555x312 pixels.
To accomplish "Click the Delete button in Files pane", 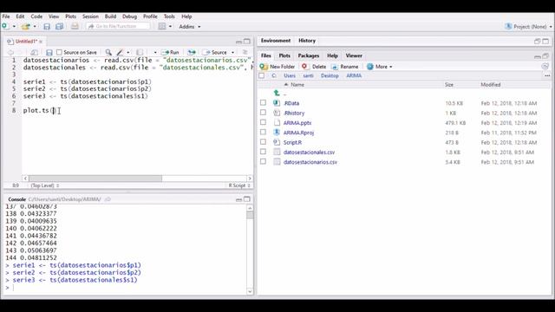I will pyautogui.click(x=314, y=67).
